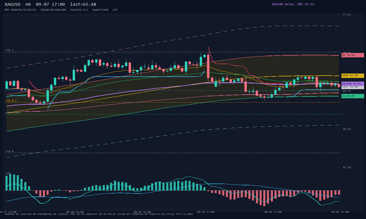The height and width of the screenshot is (219, 366).
Task: Click the 09-02 17:00 time axis label
Action: click(273, 212)
